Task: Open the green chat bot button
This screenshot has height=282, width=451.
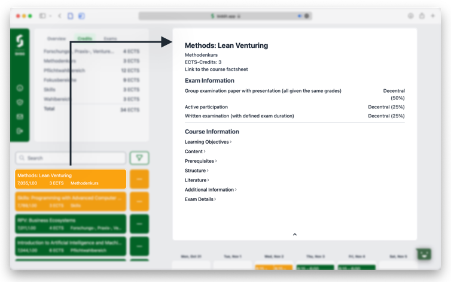Action: [424, 254]
